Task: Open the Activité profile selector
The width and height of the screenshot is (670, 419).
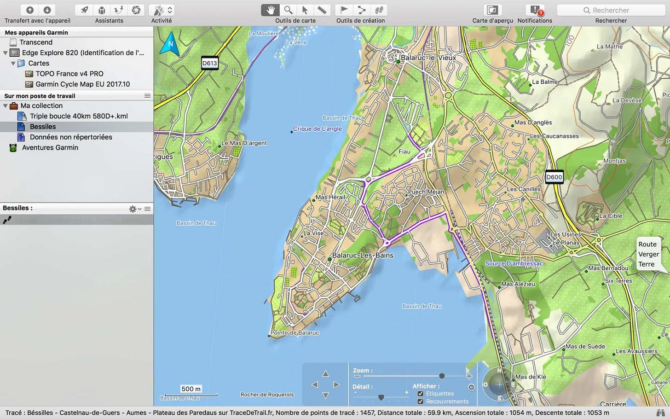Action: (x=162, y=10)
